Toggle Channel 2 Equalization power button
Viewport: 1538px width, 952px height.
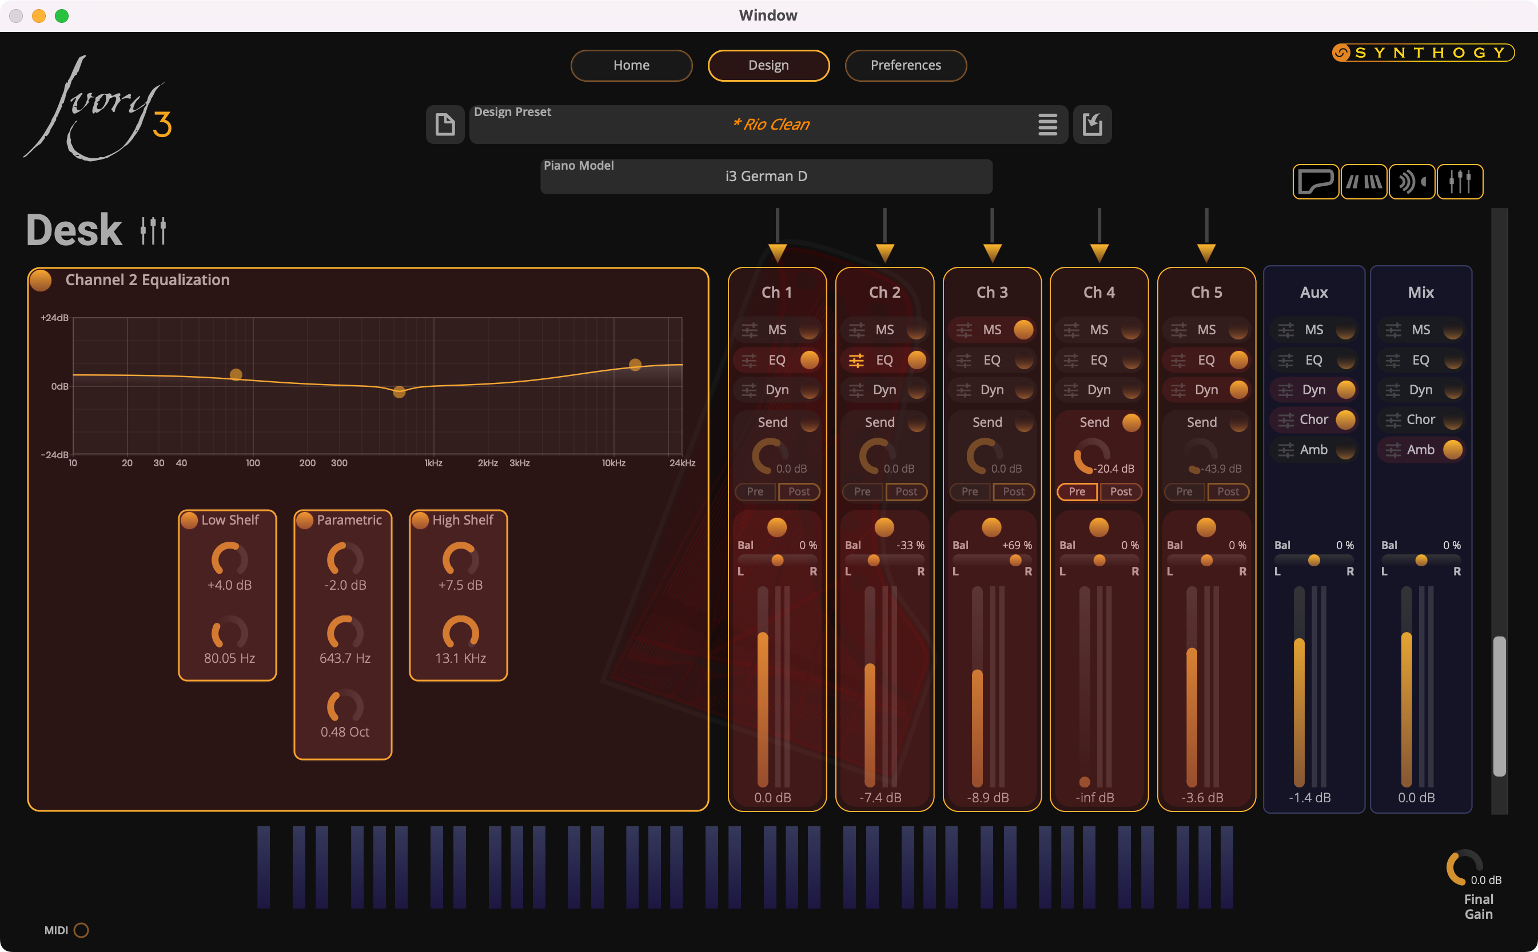41,280
